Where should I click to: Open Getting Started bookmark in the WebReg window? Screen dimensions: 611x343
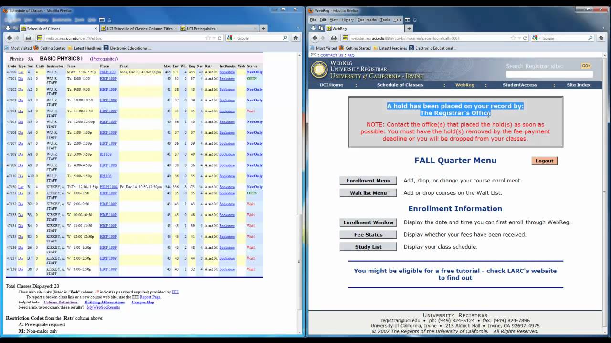point(355,48)
